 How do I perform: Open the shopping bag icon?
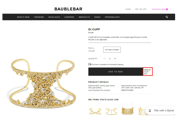tap(167, 9)
